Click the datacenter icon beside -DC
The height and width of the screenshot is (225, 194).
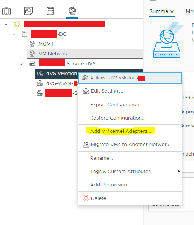click(x=25, y=34)
